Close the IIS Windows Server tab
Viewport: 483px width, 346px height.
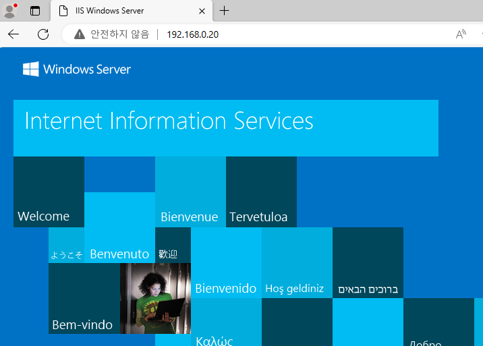coord(202,11)
